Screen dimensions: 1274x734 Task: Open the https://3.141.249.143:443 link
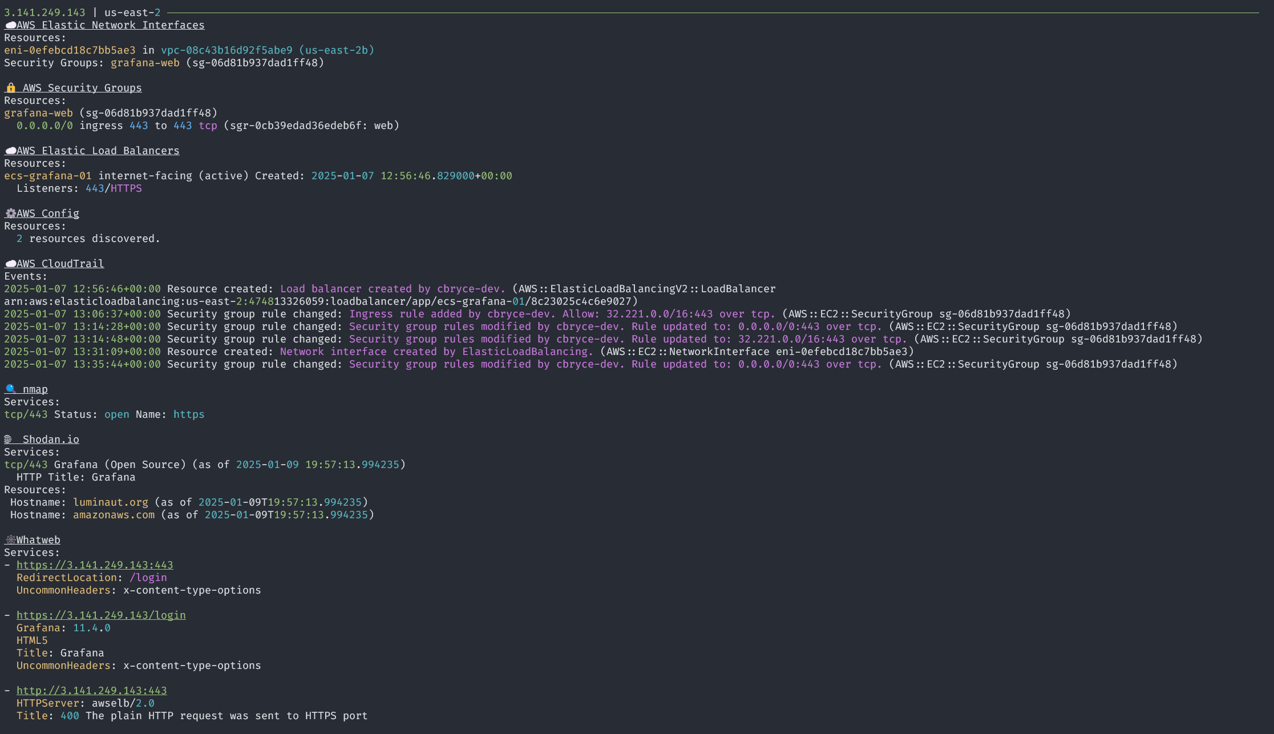point(95,565)
